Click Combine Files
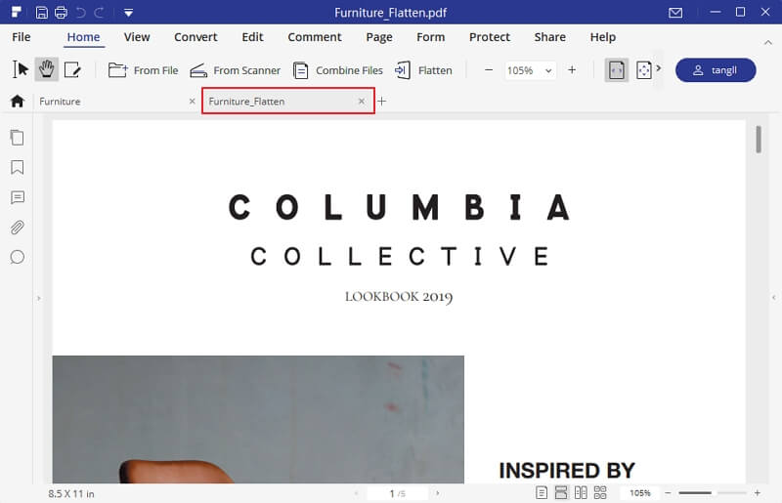This screenshot has width=782, height=503. click(338, 70)
